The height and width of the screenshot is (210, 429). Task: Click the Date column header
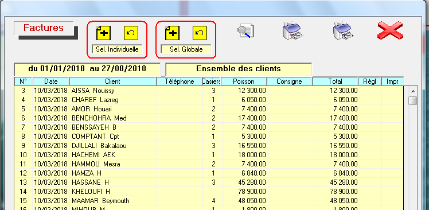pyautogui.click(x=51, y=81)
